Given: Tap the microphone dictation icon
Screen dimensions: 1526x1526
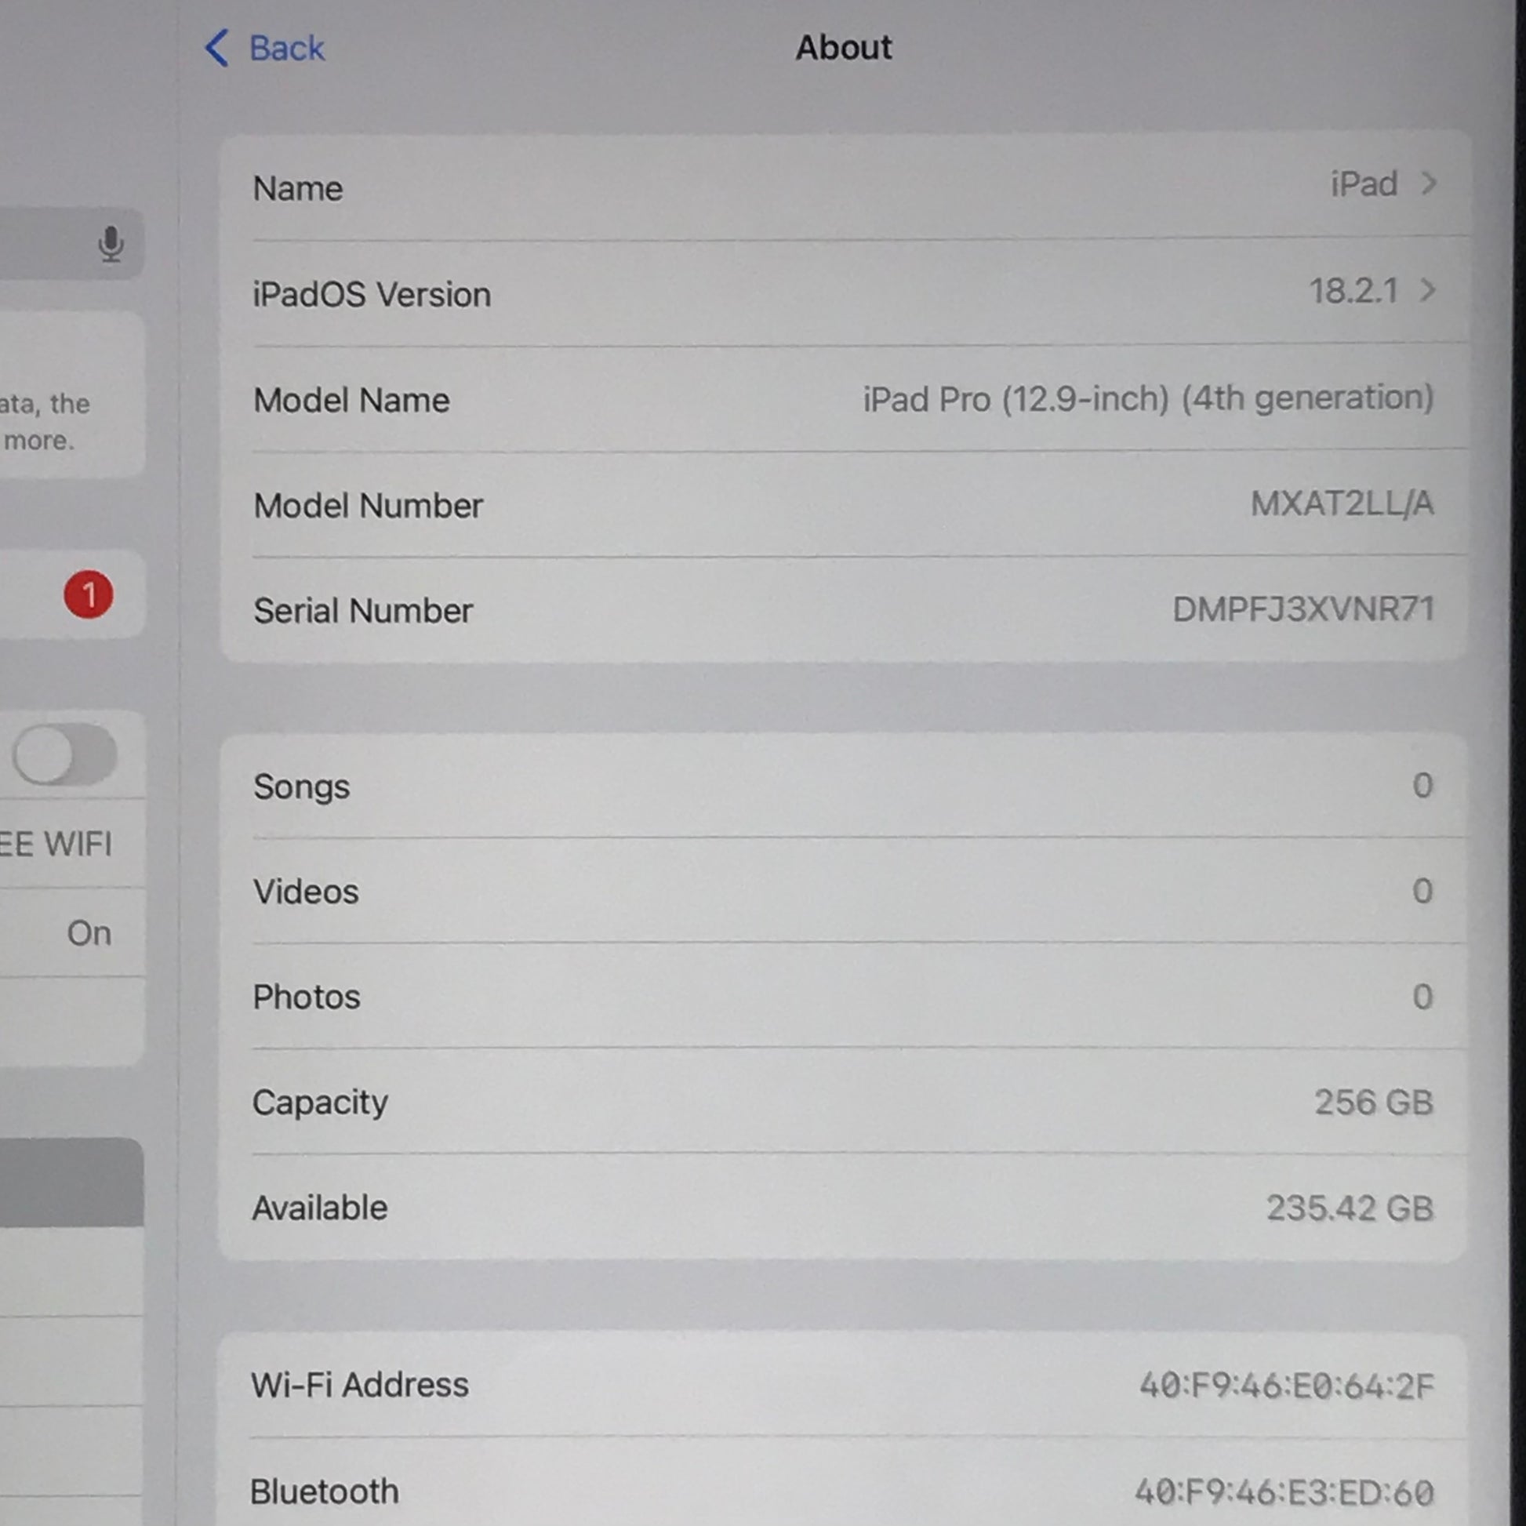Looking at the screenshot, I should [111, 244].
